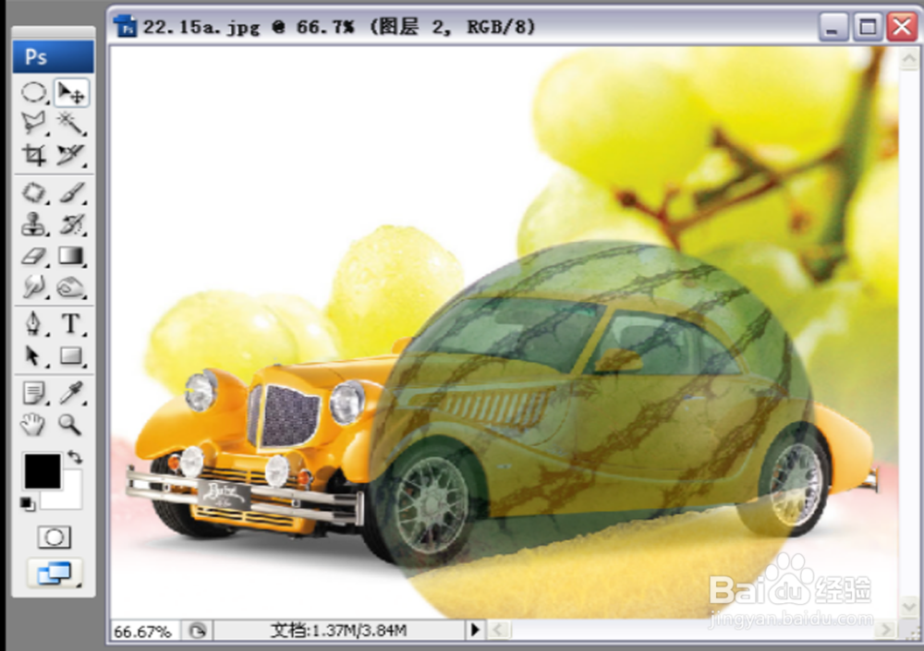This screenshot has height=651, width=924.
Task: Click vertical scrollbar up arrow
Action: point(908,58)
